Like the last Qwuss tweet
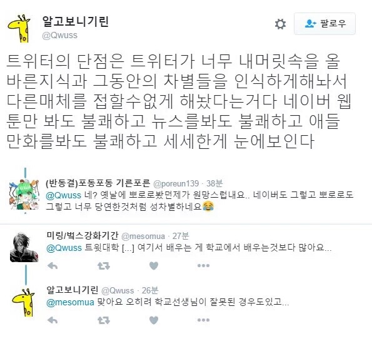This screenshot has height=361, width=372. click(154, 320)
